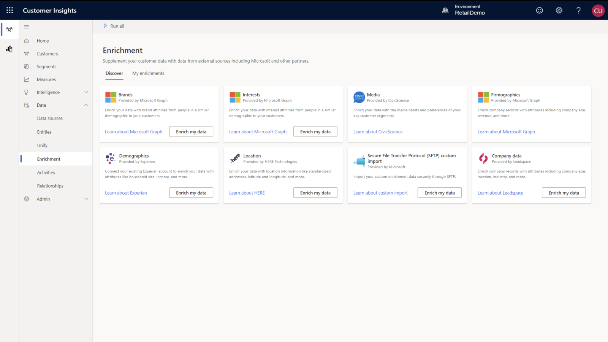
Task: Select the engagement insights chart icon in left rail
Action: 9,49
